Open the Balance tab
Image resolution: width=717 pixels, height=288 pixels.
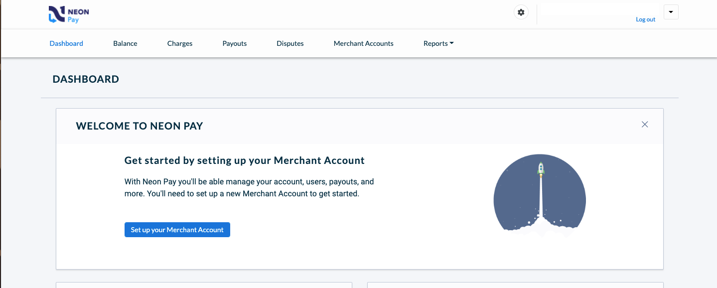[x=125, y=43]
